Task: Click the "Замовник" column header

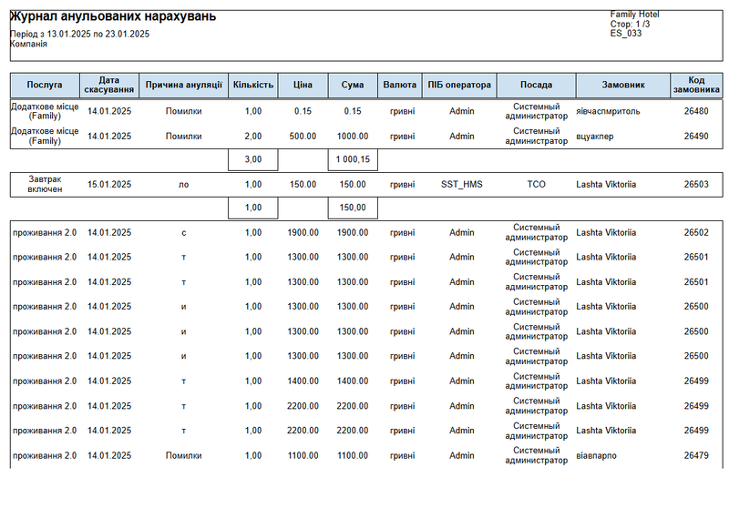Action: click(623, 86)
